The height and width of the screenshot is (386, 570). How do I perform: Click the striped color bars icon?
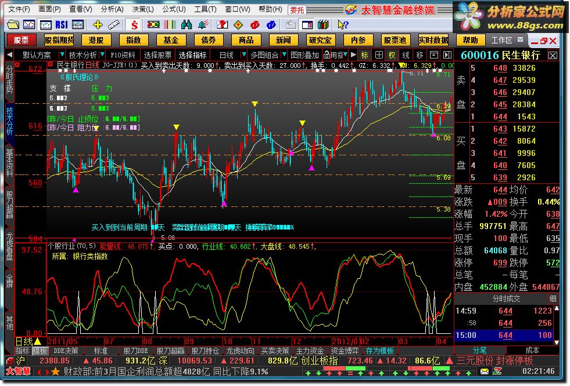tap(170, 25)
